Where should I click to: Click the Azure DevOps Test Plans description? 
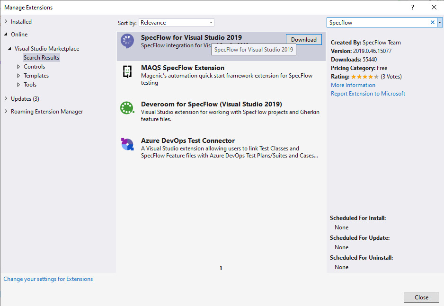[230, 152]
